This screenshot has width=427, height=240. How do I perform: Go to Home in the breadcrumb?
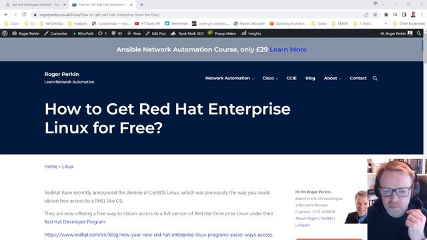tap(51, 167)
